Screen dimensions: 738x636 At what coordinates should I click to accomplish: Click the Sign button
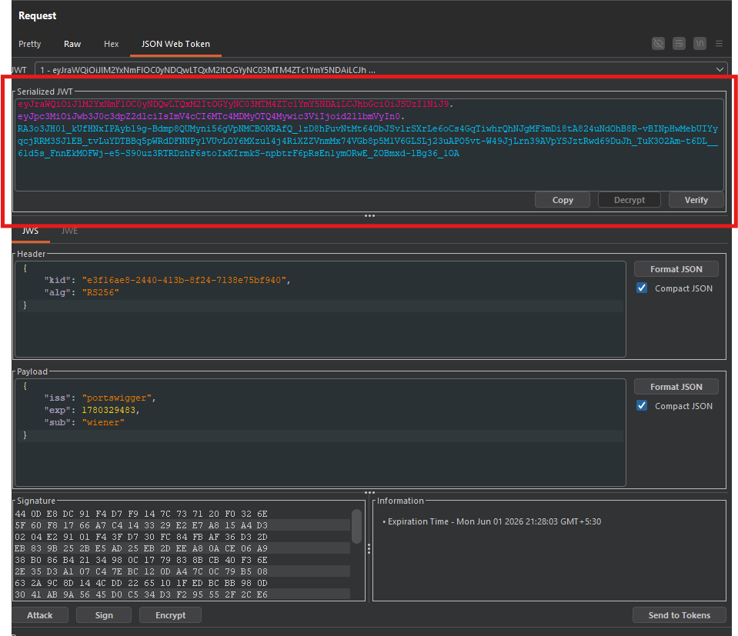[104, 615]
